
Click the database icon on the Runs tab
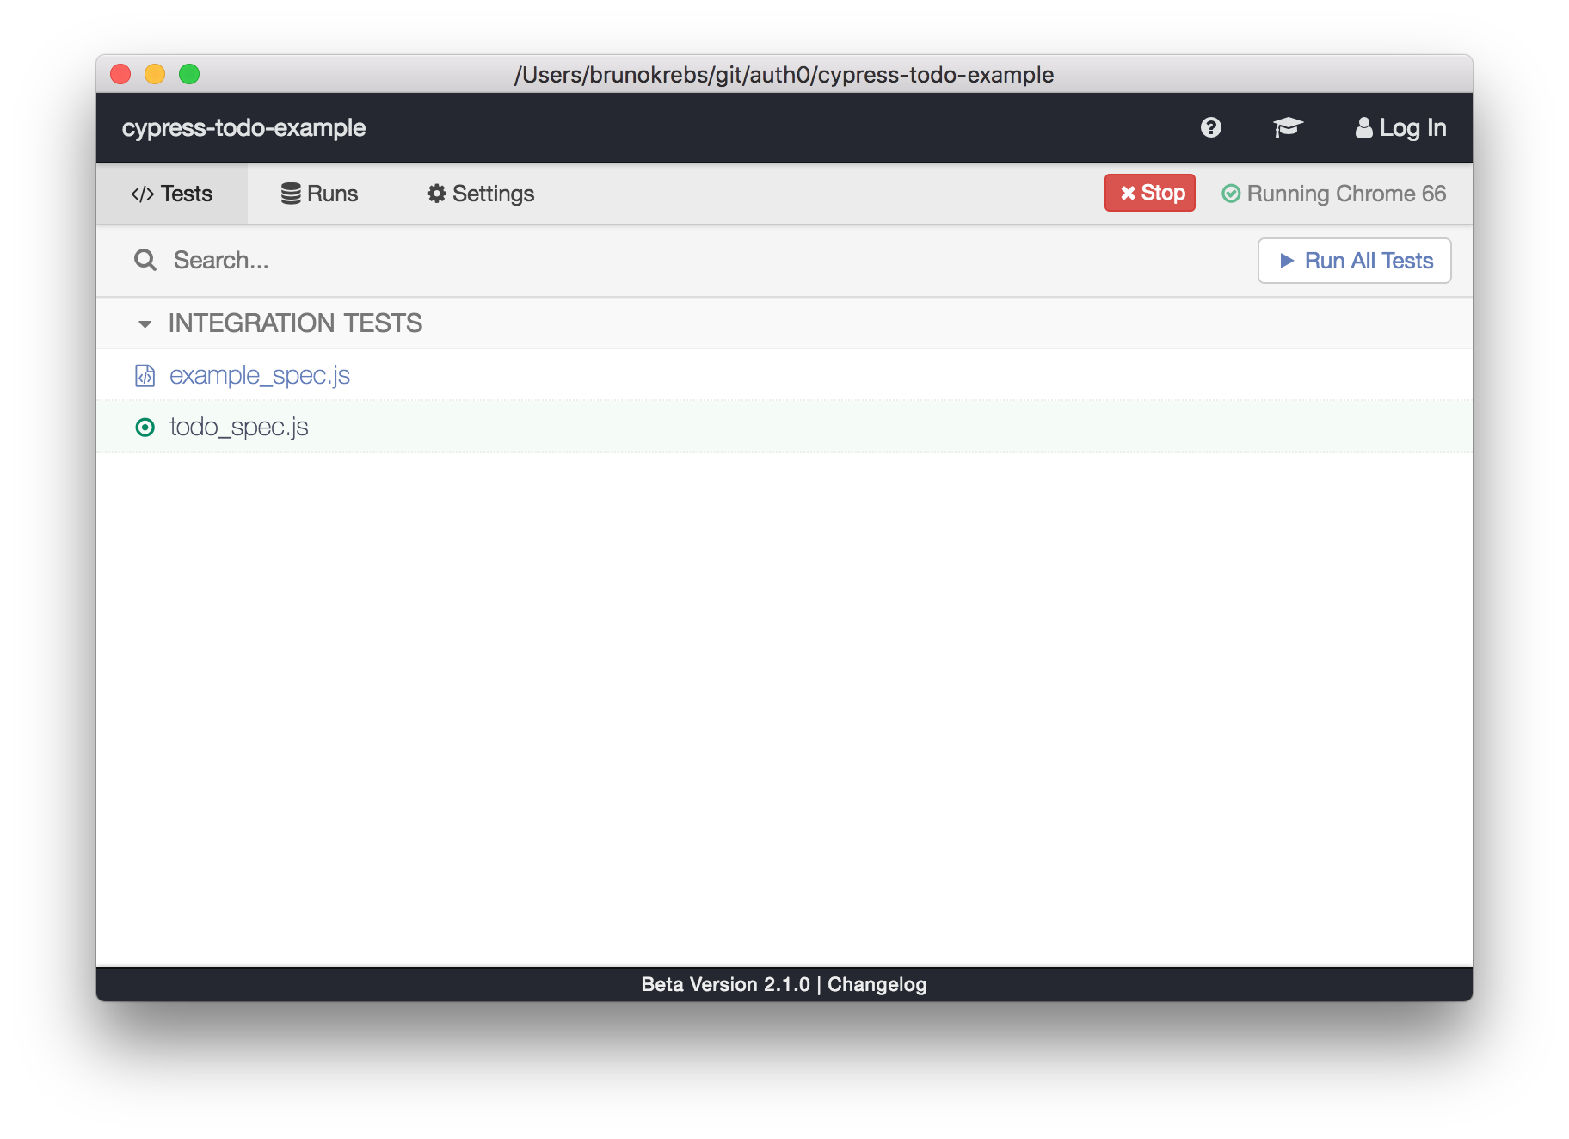point(289,193)
